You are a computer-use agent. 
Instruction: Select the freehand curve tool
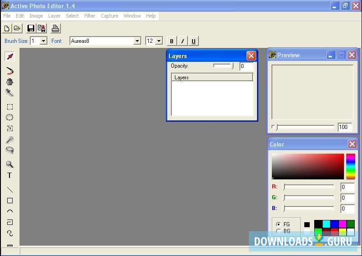[10, 233]
